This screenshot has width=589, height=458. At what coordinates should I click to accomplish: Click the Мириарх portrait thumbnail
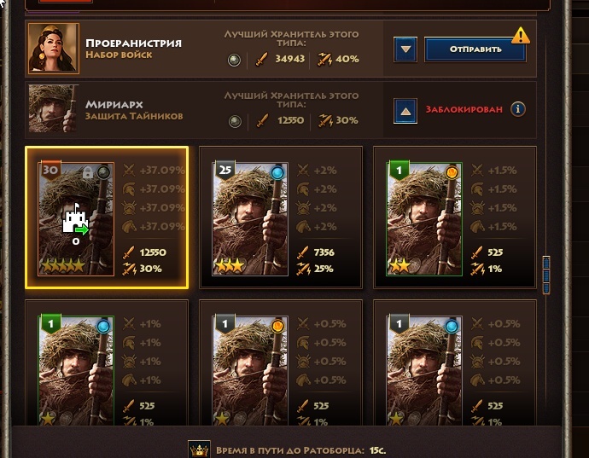tap(53, 108)
